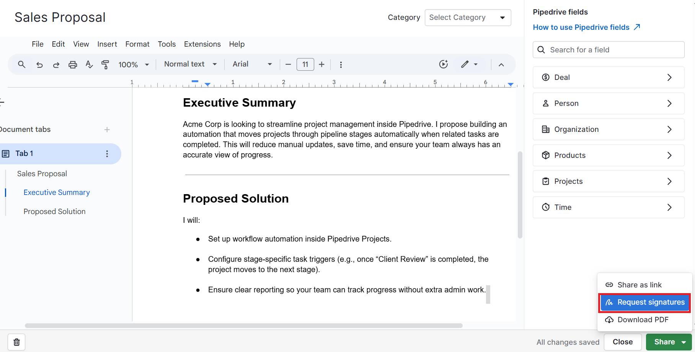The image size is (695, 352).
Task: Click the Person field icon
Action: click(546, 103)
